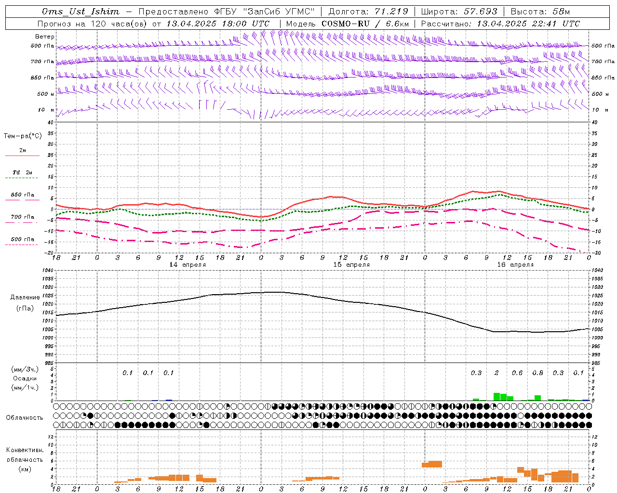Click the Ветер section label
Image resolution: width=617 pixels, height=493 pixels.
tap(45, 37)
